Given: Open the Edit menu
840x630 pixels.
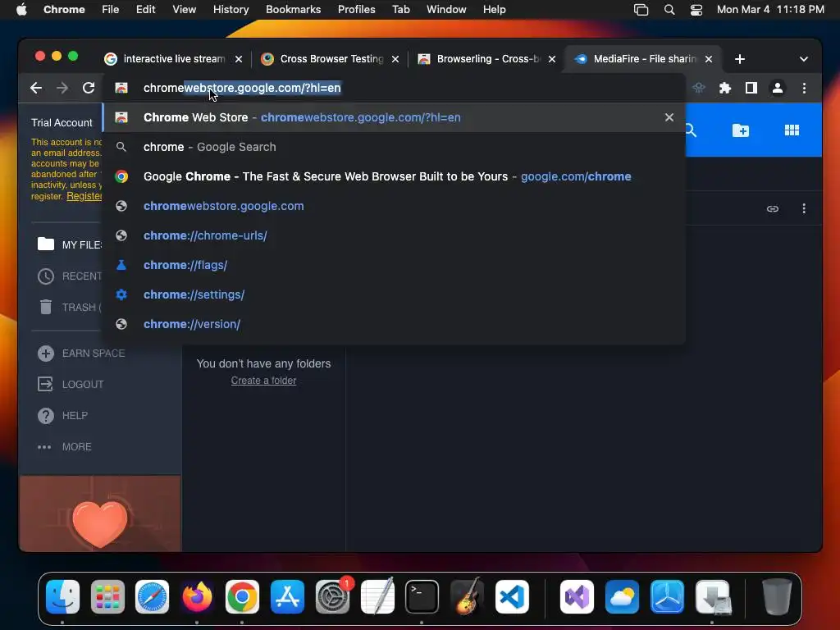Looking at the screenshot, I should [145, 10].
